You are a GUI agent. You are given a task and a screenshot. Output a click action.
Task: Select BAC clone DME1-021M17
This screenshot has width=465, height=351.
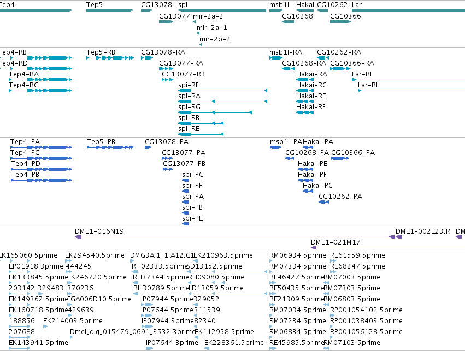coord(335,242)
